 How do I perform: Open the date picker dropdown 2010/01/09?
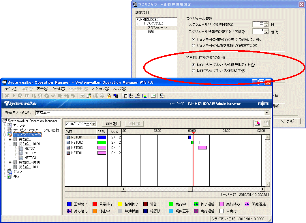[x=94, y=124]
